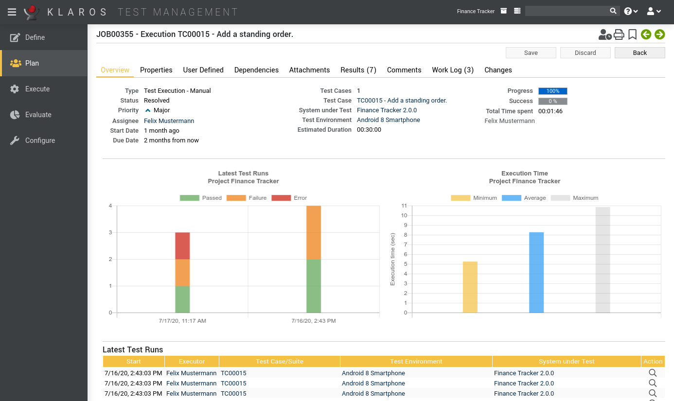Image resolution: width=674 pixels, height=401 pixels.
Task: Click the blue Average legend color swatch
Action: (511, 198)
